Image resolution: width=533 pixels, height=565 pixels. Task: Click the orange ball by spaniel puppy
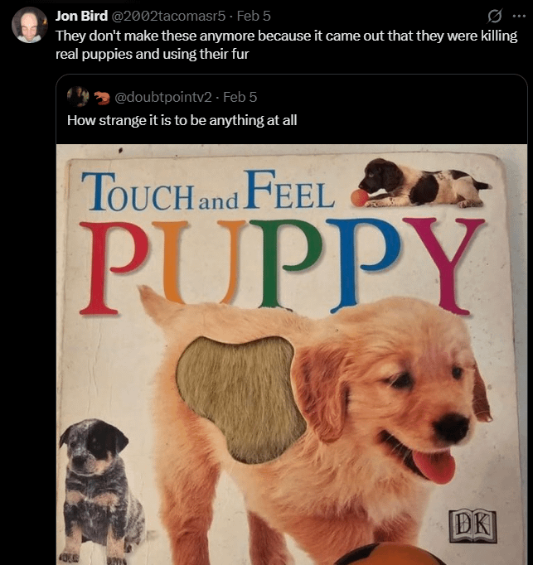tap(360, 198)
